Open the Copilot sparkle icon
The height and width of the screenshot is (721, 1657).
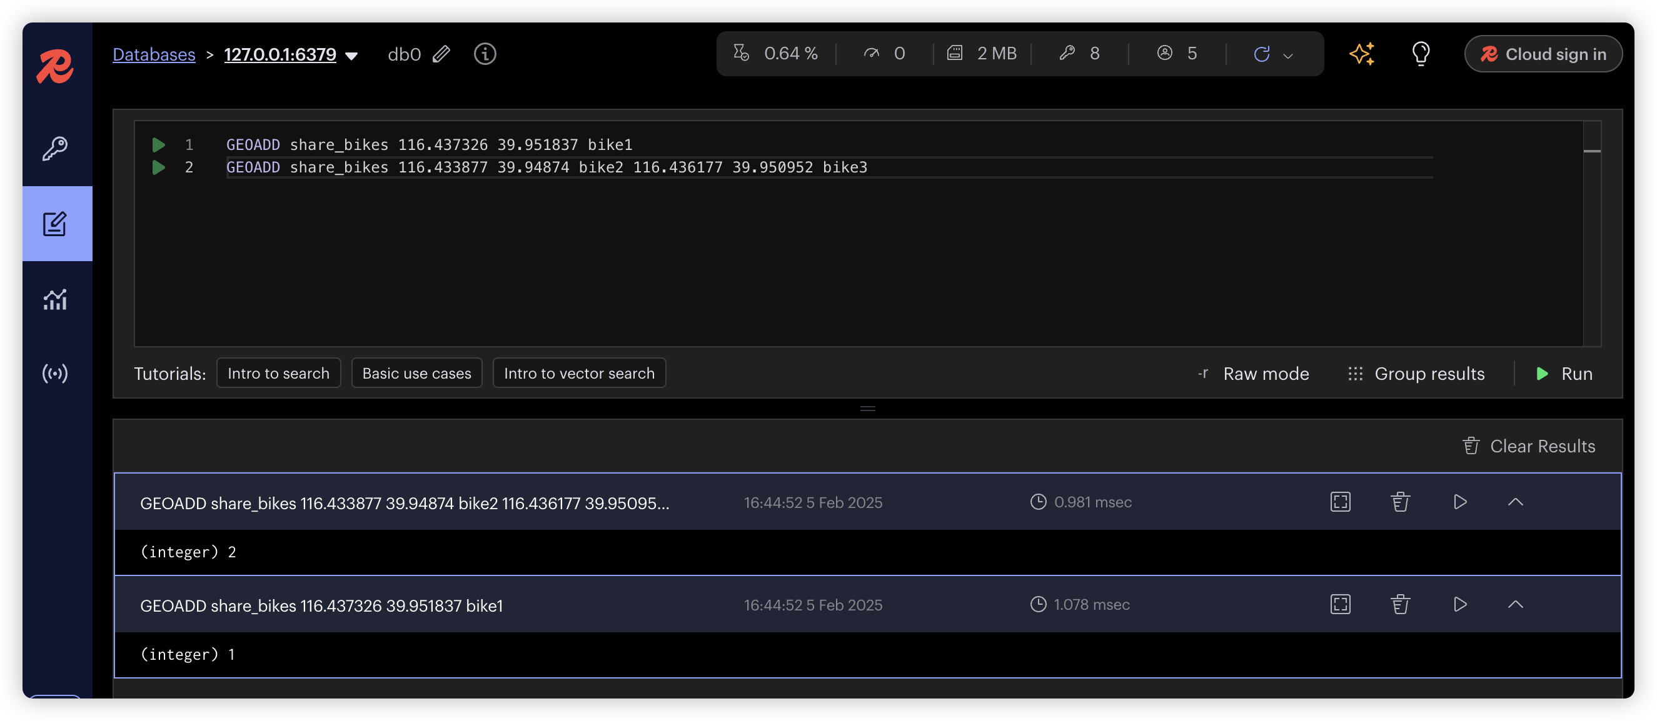pyautogui.click(x=1362, y=54)
